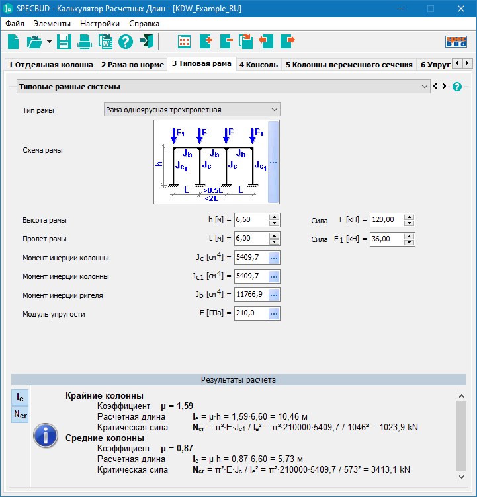Screen dimensions: 477x497
Task: Export to Word document icon
Action: tap(105, 42)
